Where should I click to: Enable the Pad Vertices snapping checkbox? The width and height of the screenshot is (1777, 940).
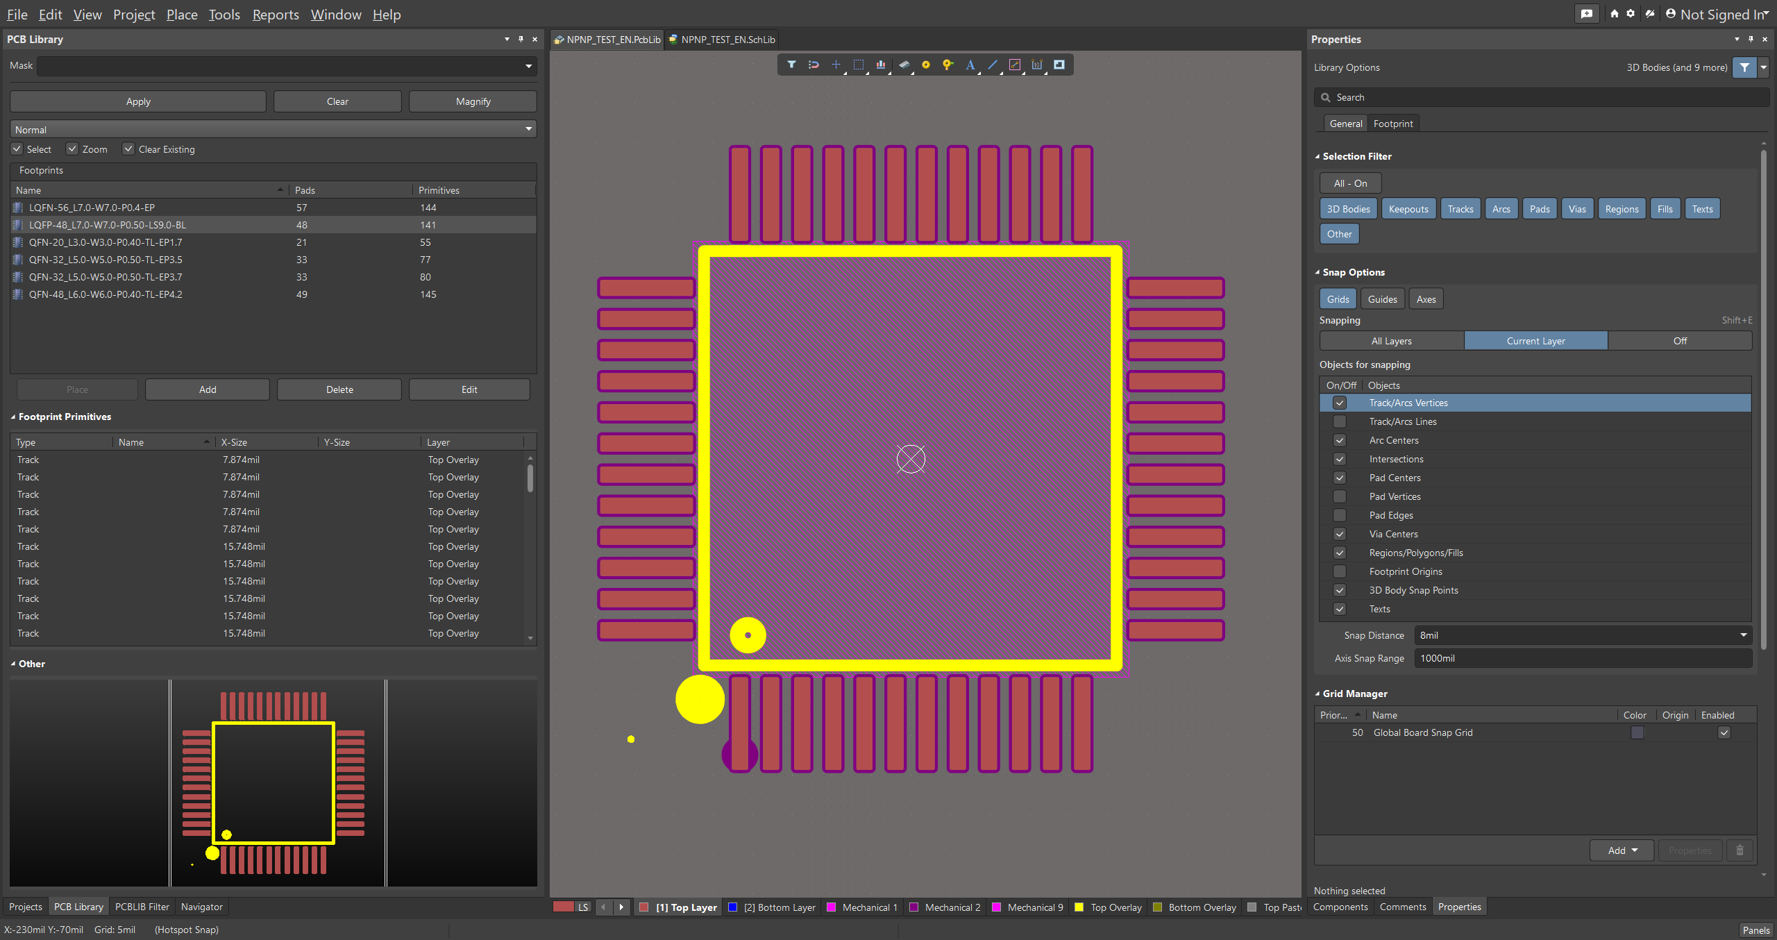click(x=1340, y=496)
